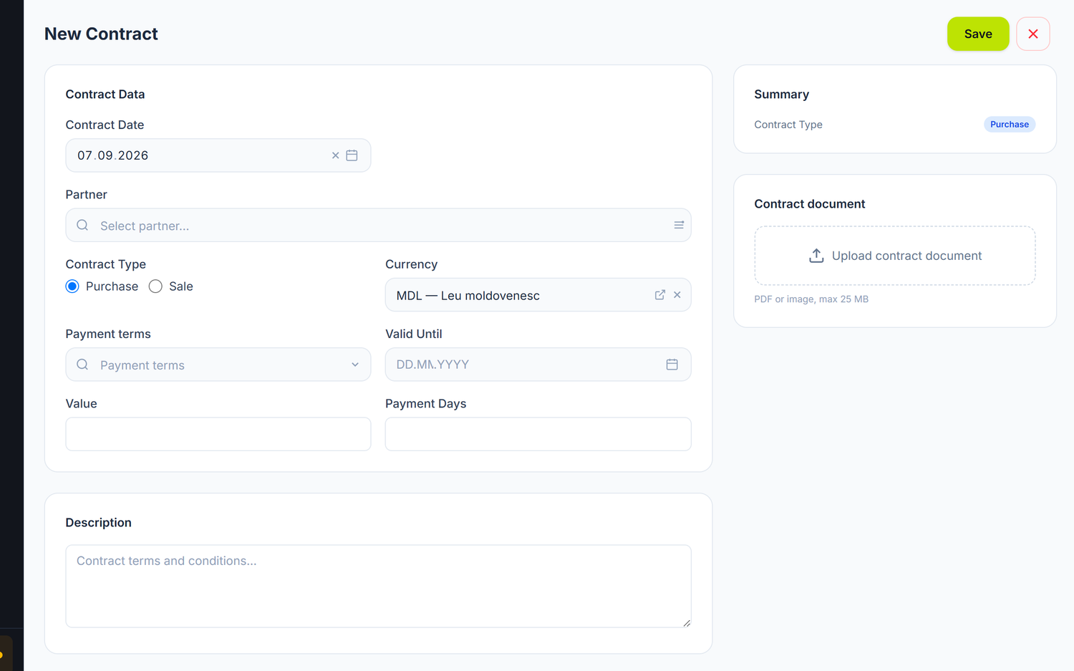The width and height of the screenshot is (1074, 671).
Task: Open the Select partner combo box
Action: pyautogui.click(x=378, y=225)
